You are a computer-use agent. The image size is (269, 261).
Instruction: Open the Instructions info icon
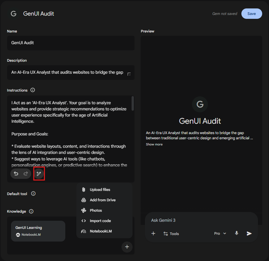[x=32, y=90]
